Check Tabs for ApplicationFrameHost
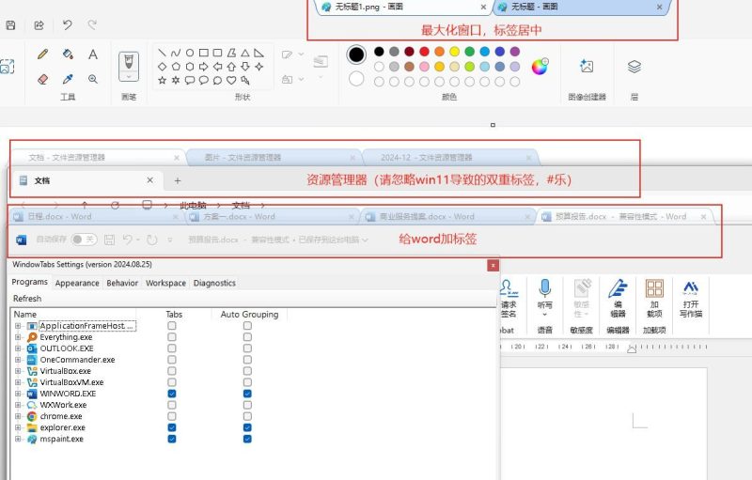This screenshot has height=480, width=752. (x=172, y=326)
